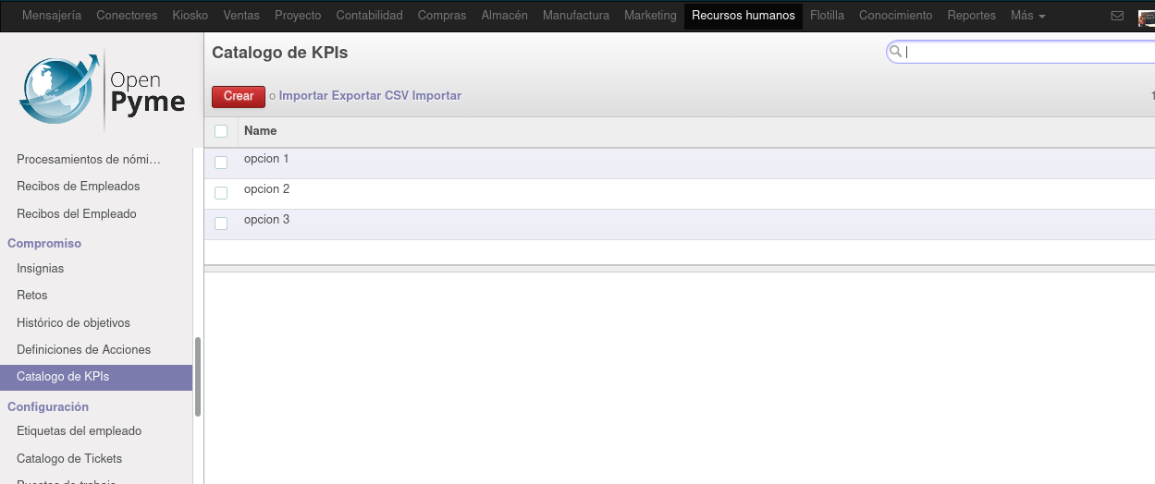1155x484 pixels.
Task: Open Retos in the sidebar
Action: click(32, 296)
